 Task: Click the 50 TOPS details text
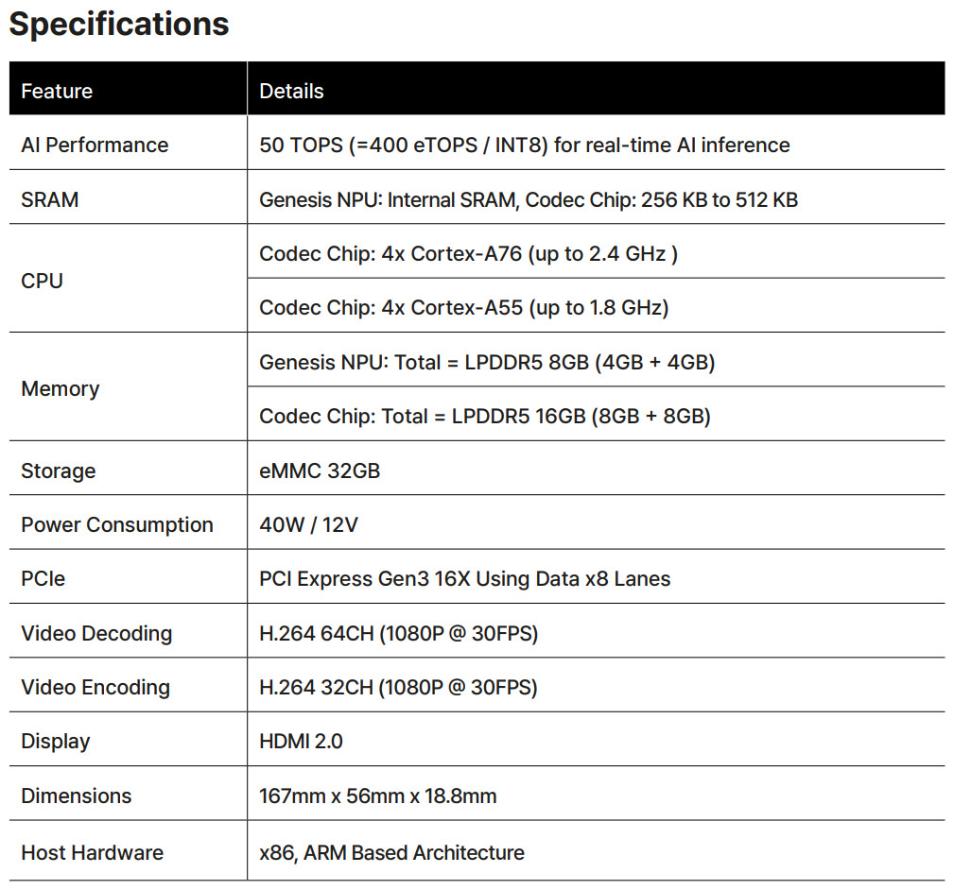coord(524,145)
